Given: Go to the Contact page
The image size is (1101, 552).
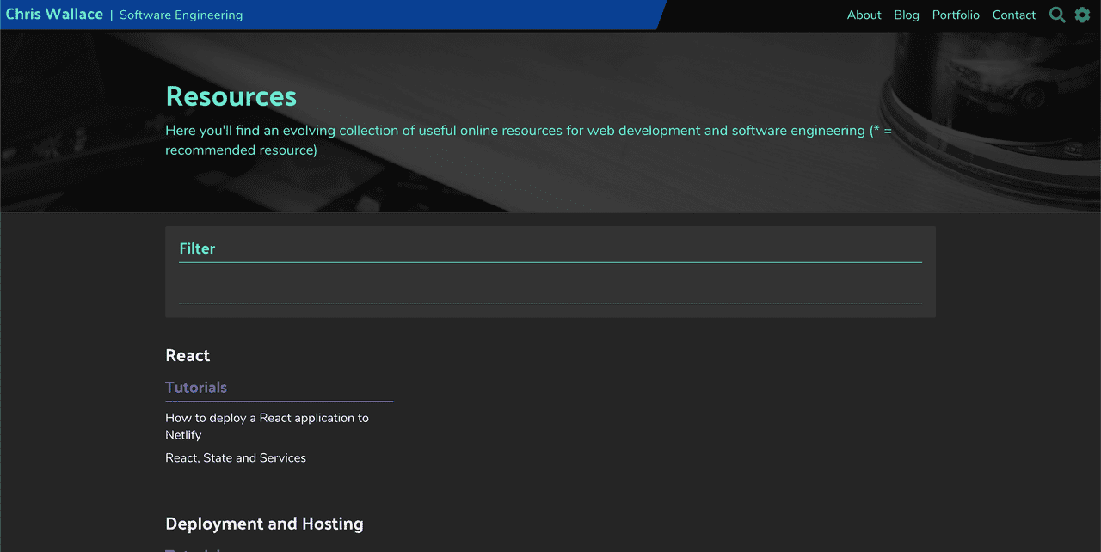Looking at the screenshot, I should [1013, 15].
